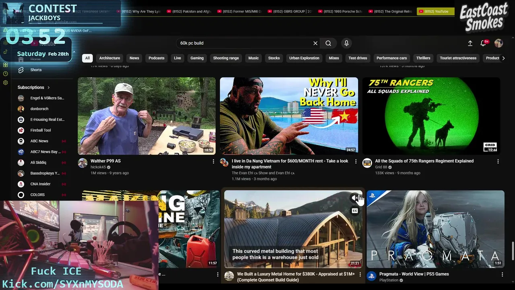Open 'All the Squads of 75th Rangers' title

coord(424,161)
